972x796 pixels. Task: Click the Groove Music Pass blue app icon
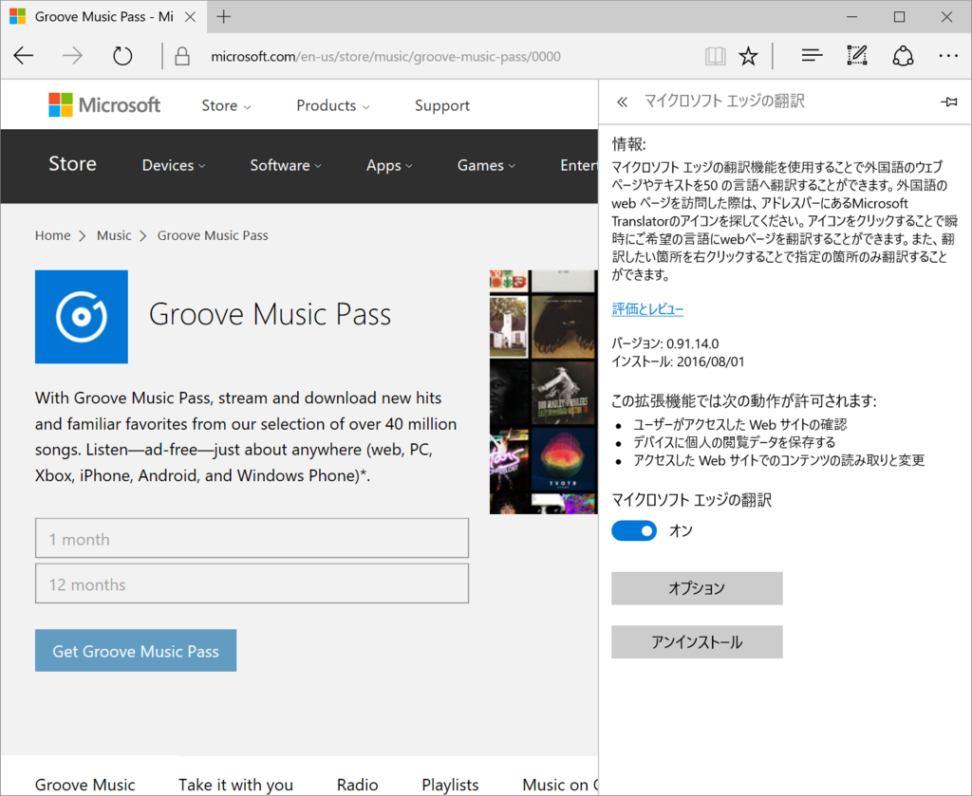tap(82, 317)
